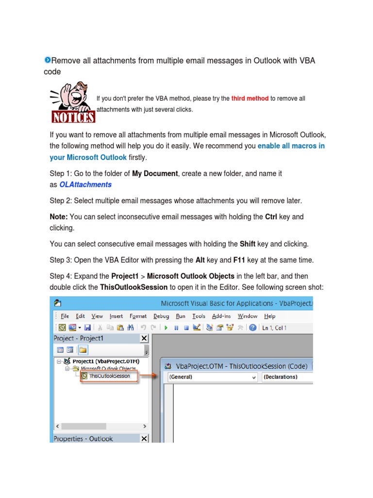Open the Properties Window toolbar icon
Viewport: 373px width, 498px height.
(220, 327)
